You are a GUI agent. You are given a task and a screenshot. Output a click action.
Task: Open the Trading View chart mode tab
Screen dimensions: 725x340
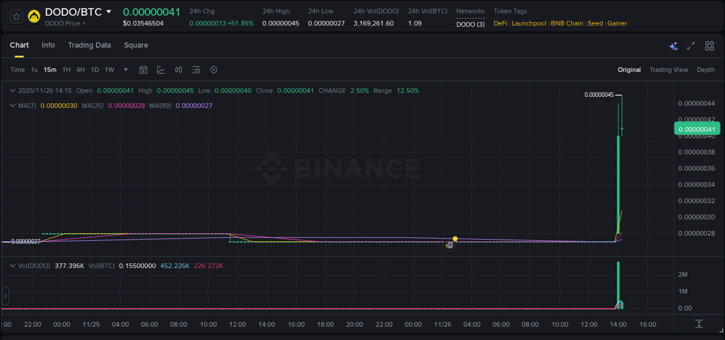point(669,70)
